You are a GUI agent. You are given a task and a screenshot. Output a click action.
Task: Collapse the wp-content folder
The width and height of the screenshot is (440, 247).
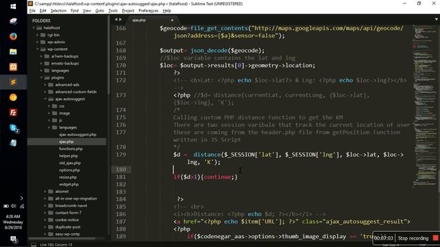(x=37, y=49)
